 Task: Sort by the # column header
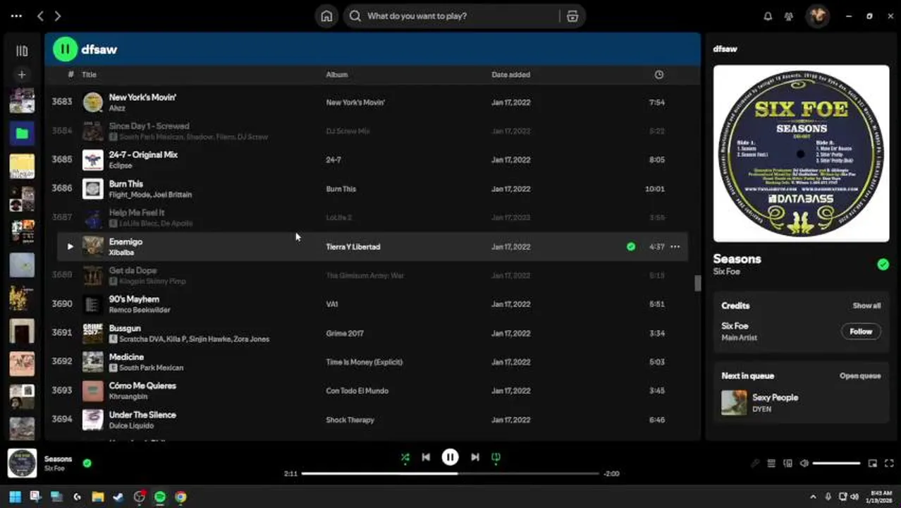pyautogui.click(x=71, y=75)
